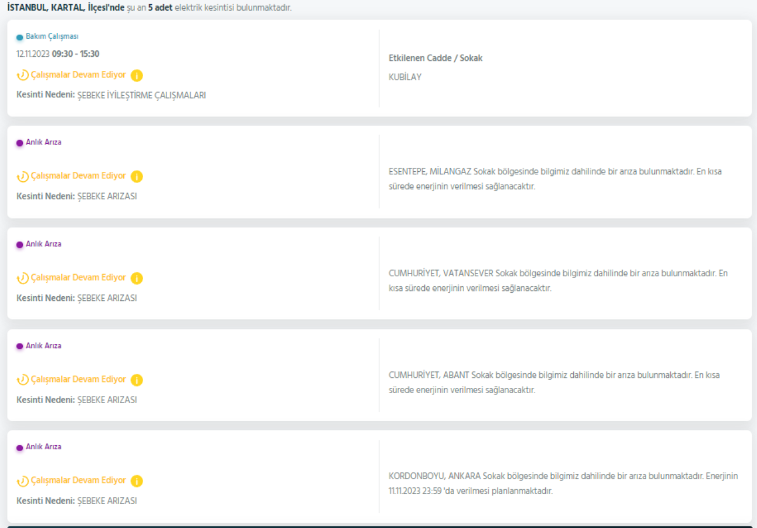Click the purple dot in the ESENTEPE, MİLANGAZ card
The height and width of the screenshot is (528, 757).
[x=20, y=143]
